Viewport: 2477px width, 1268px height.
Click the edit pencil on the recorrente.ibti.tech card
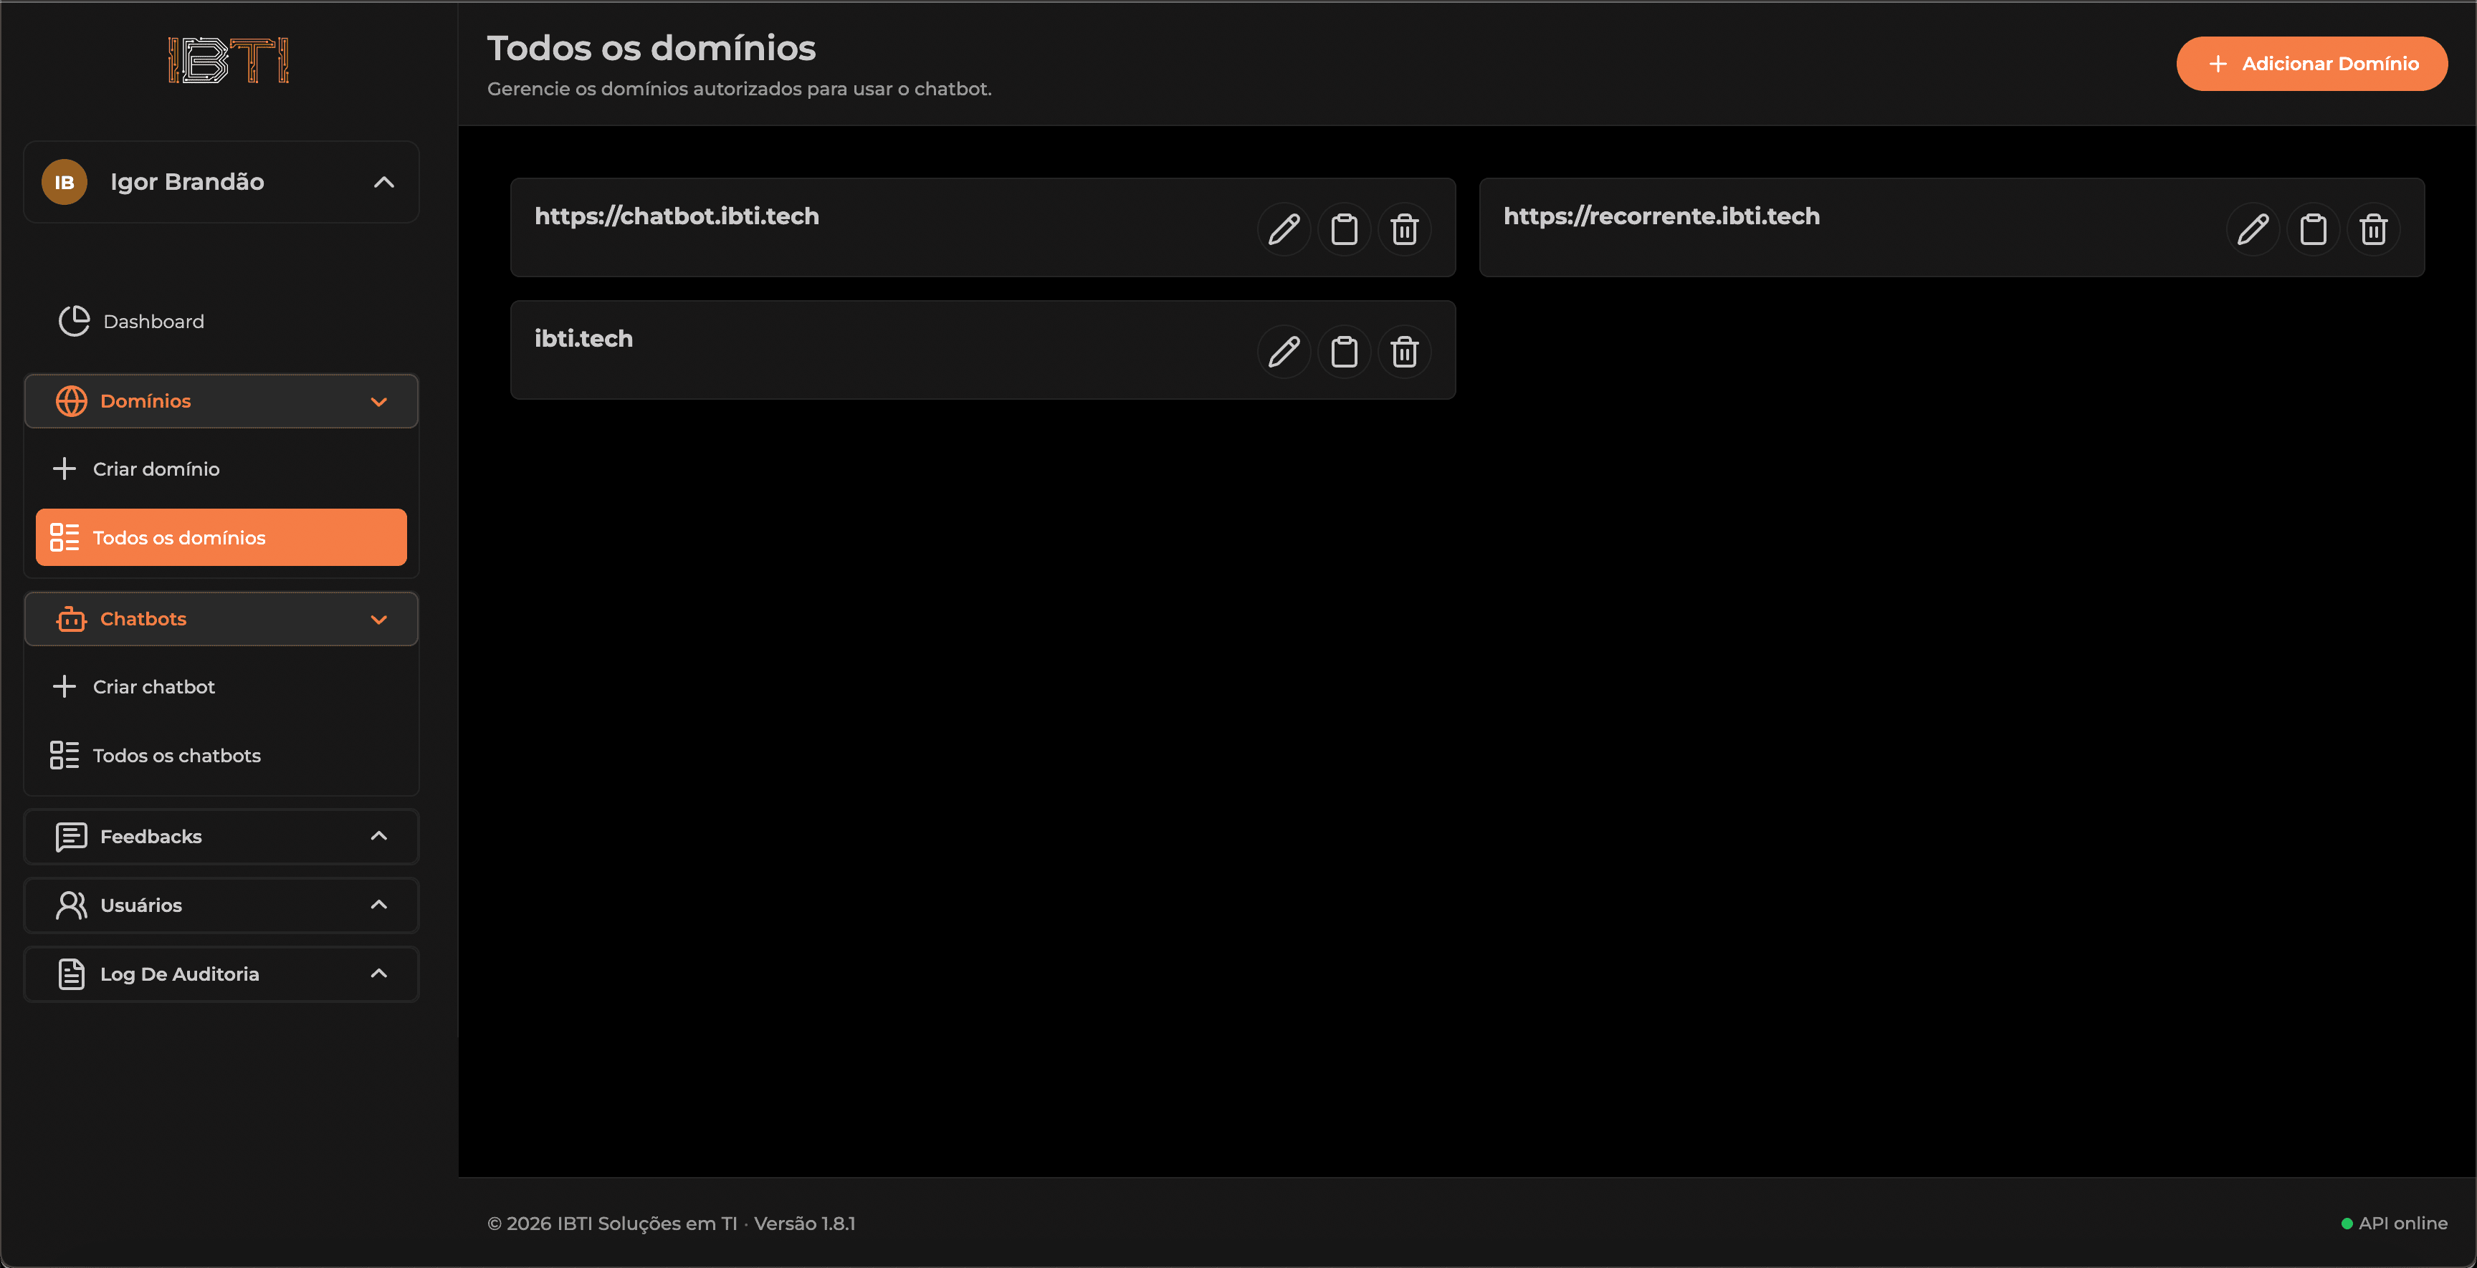tap(2253, 229)
